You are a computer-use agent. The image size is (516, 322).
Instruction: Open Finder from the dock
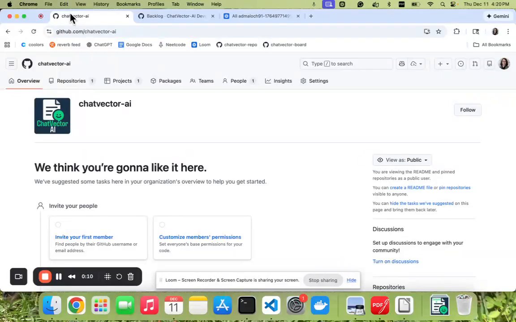click(x=52, y=305)
